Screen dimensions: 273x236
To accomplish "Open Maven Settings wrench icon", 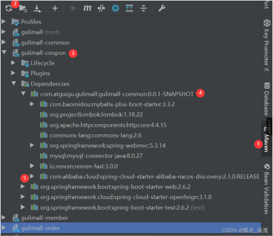I will click(x=162, y=8).
